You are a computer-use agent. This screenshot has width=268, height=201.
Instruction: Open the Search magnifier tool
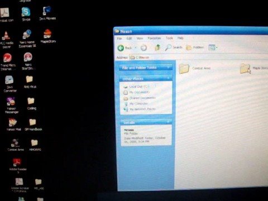[x=174, y=47]
